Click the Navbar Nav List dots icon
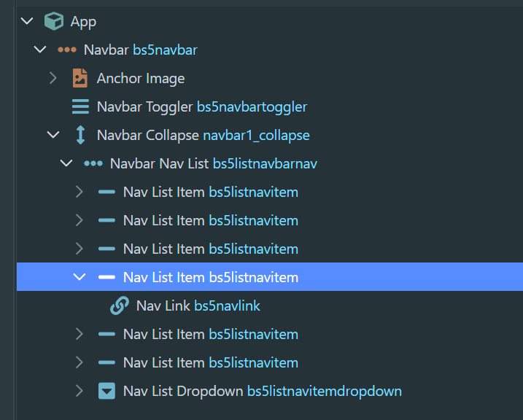 coord(93,163)
